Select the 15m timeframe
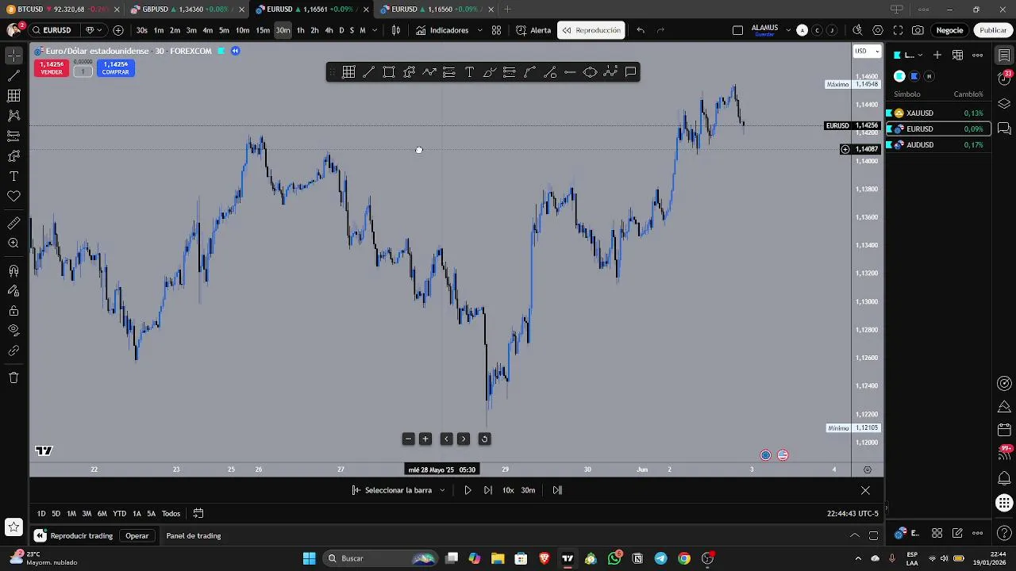Screen dimensions: 1016x571 (262, 30)
